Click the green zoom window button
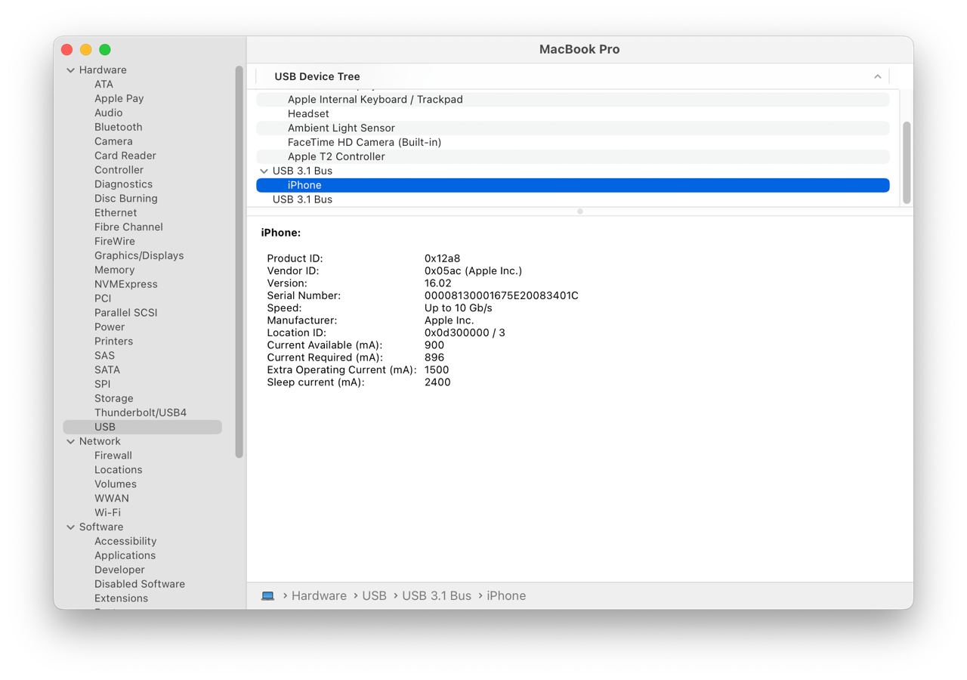The width and height of the screenshot is (967, 680). click(105, 50)
